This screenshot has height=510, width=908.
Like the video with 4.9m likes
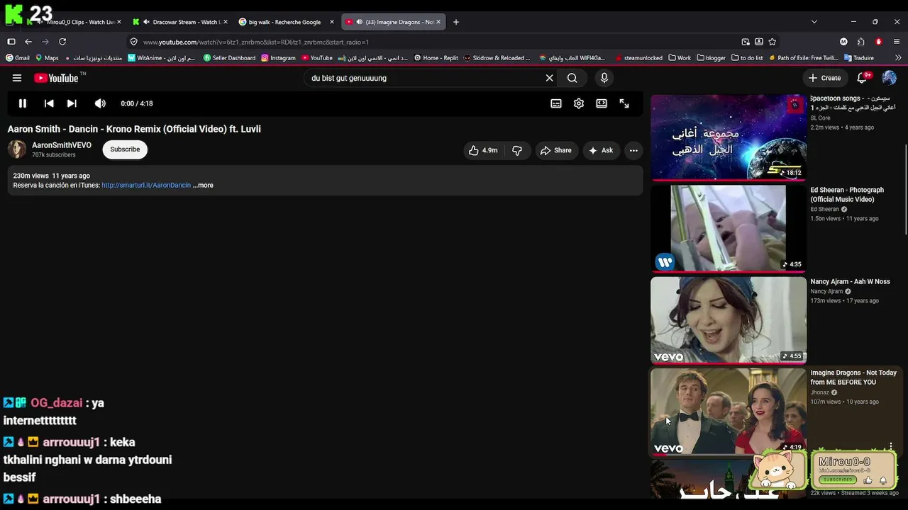(x=483, y=150)
